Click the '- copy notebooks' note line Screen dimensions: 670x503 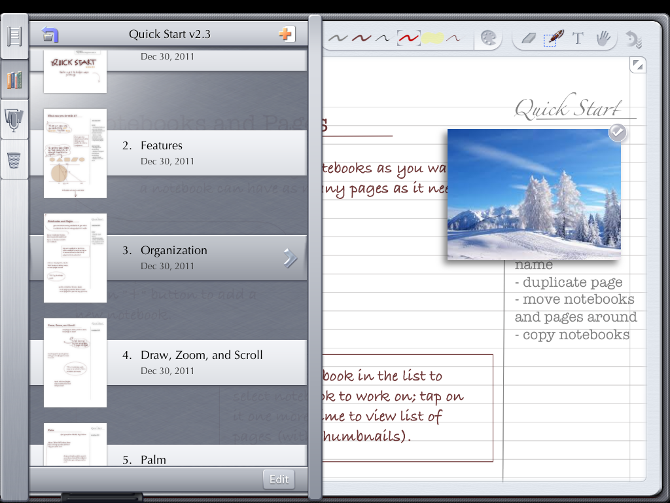pyautogui.click(x=572, y=335)
